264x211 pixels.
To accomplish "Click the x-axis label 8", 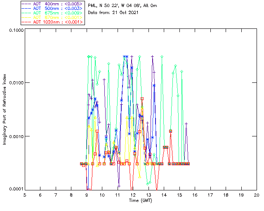I will [71, 195].
